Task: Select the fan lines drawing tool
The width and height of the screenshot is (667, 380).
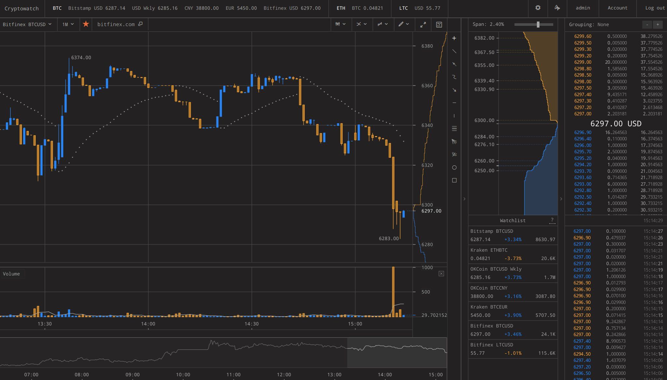Action: (x=454, y=142)
